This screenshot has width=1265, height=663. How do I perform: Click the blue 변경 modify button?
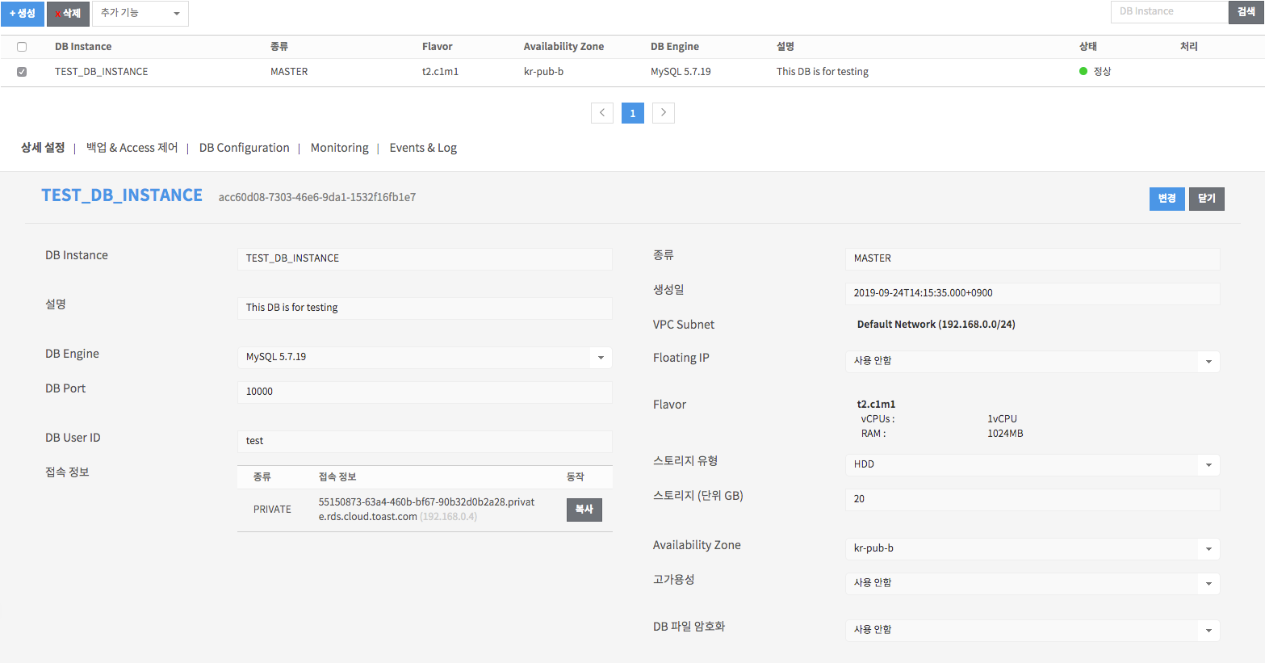1167,199
